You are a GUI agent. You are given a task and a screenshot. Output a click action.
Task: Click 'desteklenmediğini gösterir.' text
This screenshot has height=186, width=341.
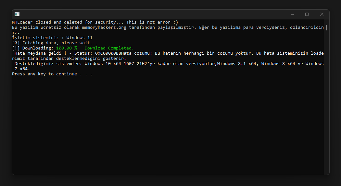91,59
